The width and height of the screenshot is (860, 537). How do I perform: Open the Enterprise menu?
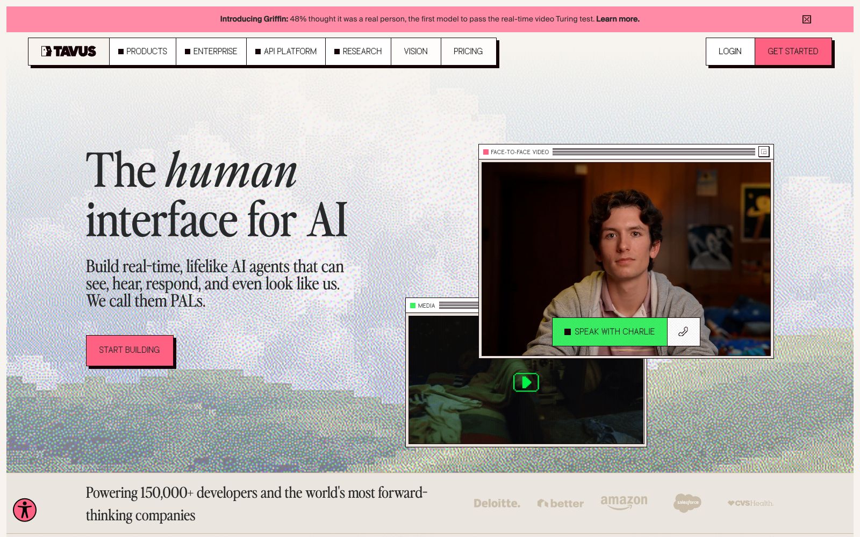pos(211,52)
